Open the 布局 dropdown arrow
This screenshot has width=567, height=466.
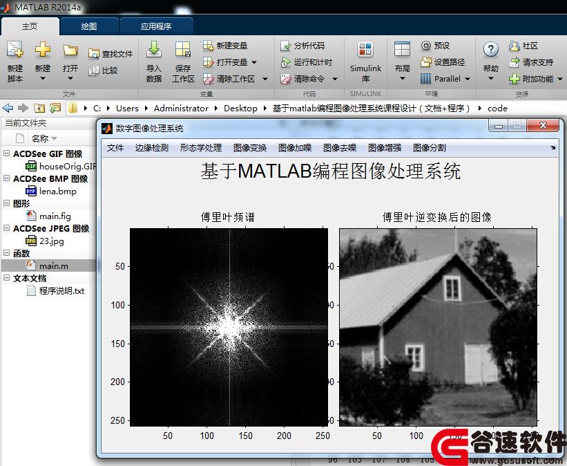click(x=402, y=79)
